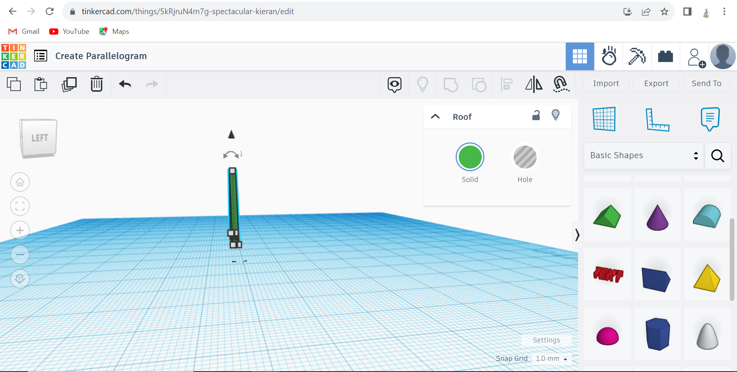
Task: Redo the last action
Action: click(x=152, y=84)
